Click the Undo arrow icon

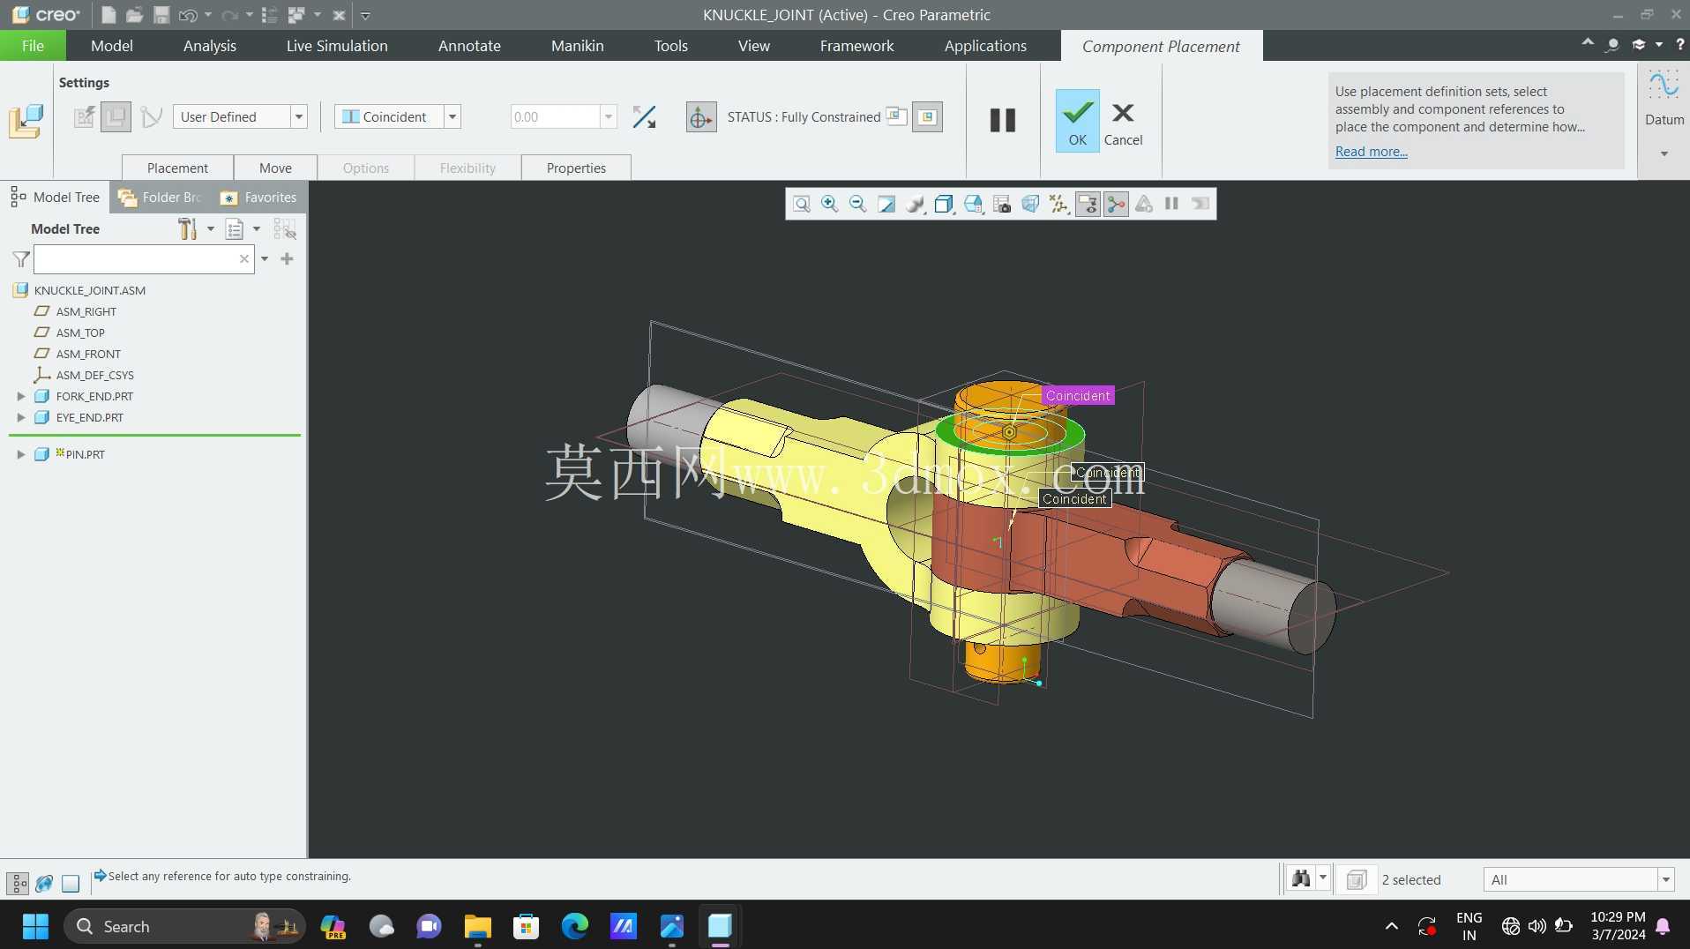click(187, 15)
